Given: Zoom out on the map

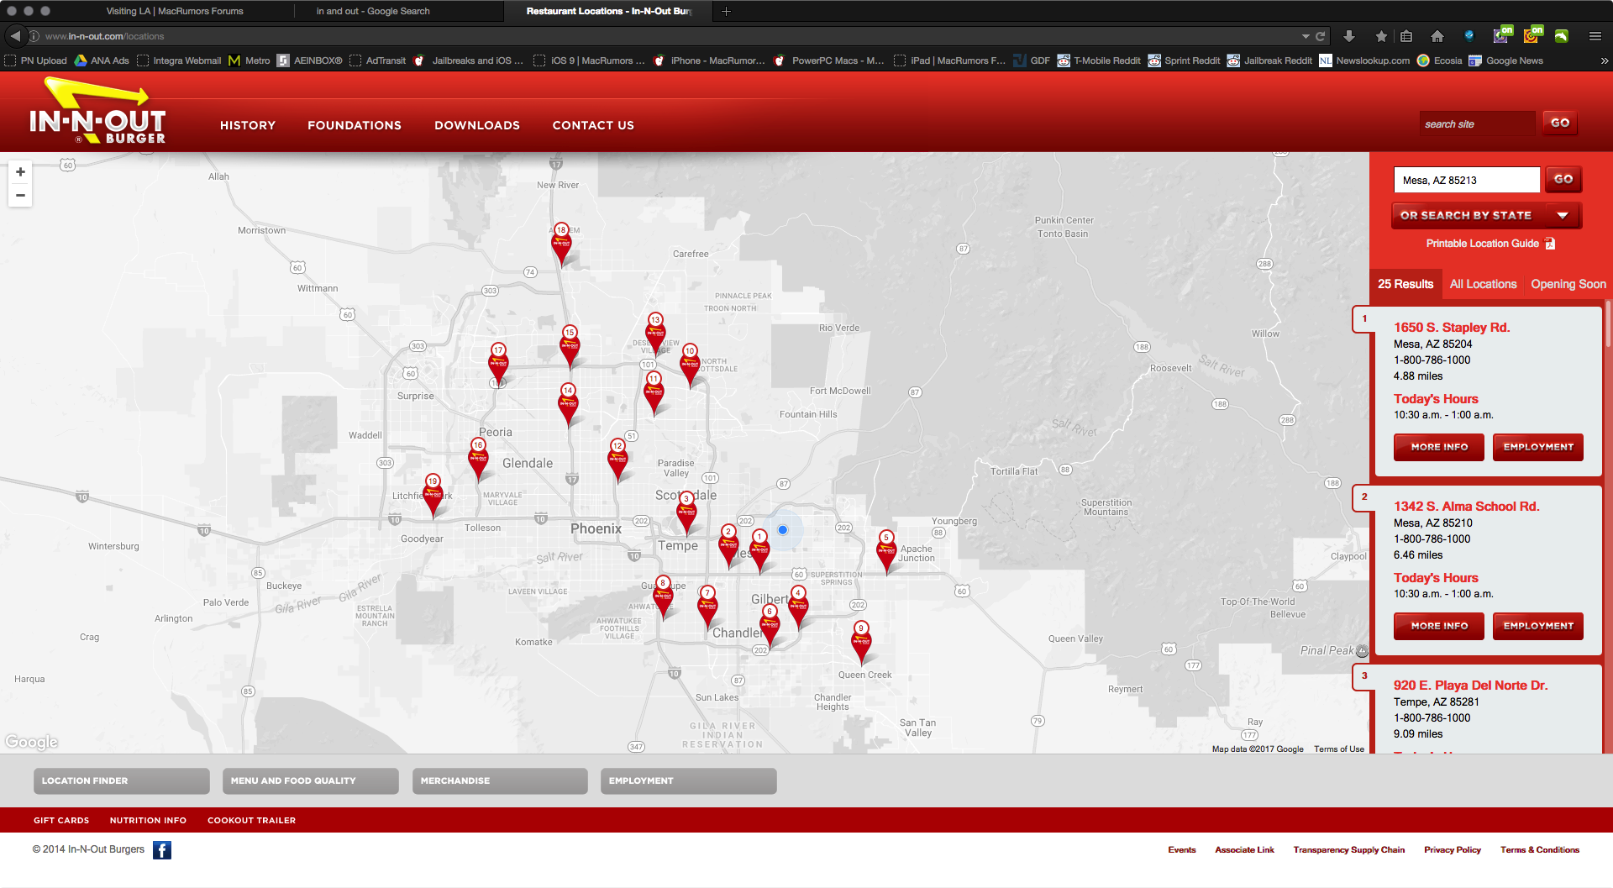Looking at the screenshot, I should point(20,196).
